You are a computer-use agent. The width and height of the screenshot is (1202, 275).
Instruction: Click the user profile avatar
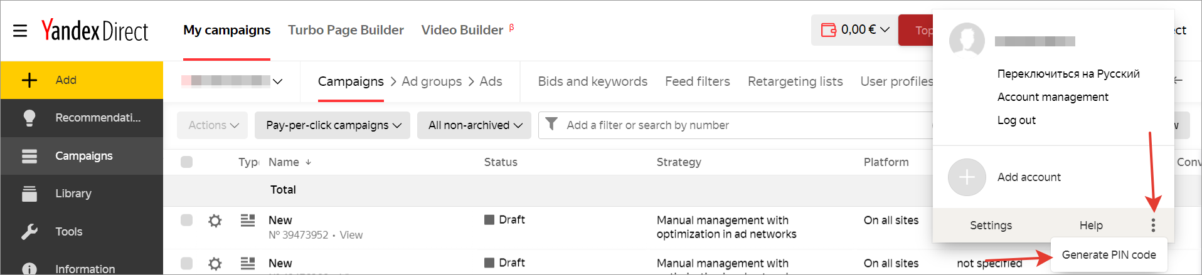click(x=967, y=40)
